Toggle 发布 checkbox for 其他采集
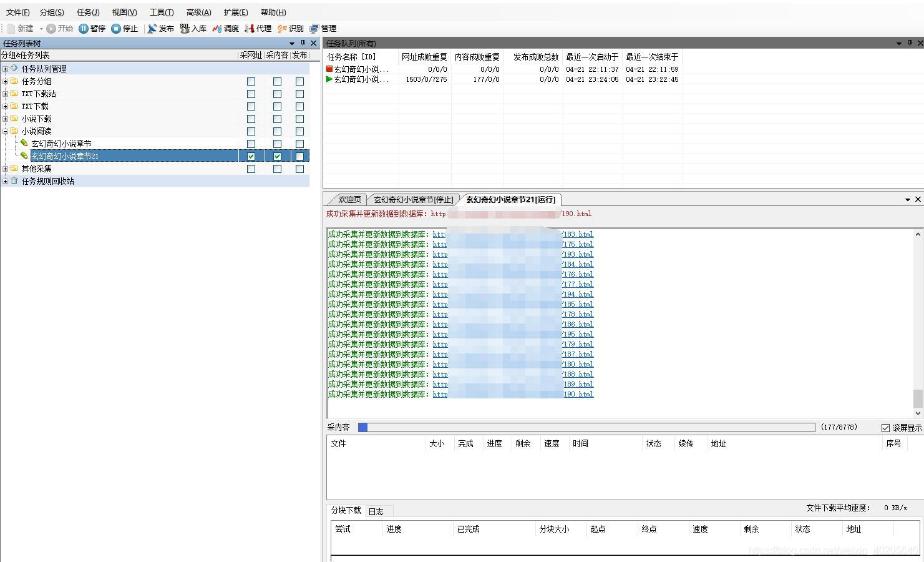This screenshot has width=924, height=562. (299, 169)
